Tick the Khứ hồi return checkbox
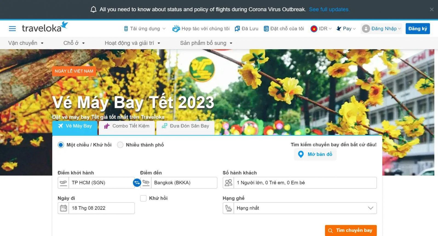 pos(143,198)
